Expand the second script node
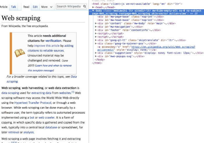Screen dimensions: 204x143 pyautogui.click(x=96, y=37)
